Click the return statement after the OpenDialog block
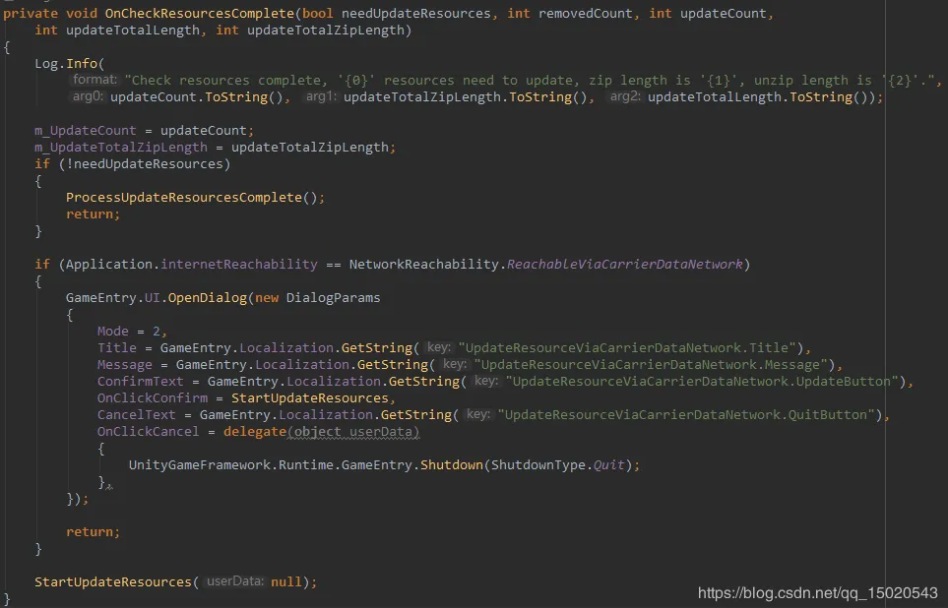Image resolution: width=948 pixels, height=608 pixels. pos(94,532)
